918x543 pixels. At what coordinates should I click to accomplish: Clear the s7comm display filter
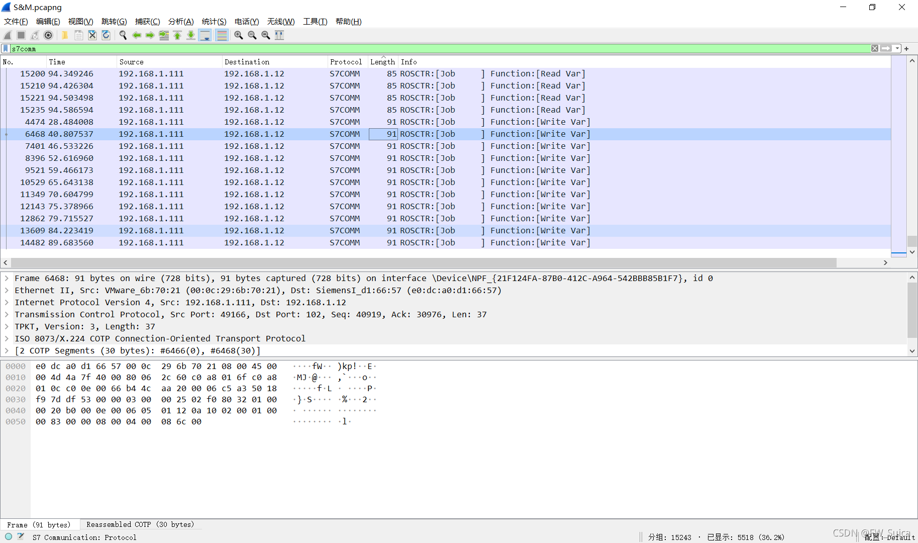[875, 48]
